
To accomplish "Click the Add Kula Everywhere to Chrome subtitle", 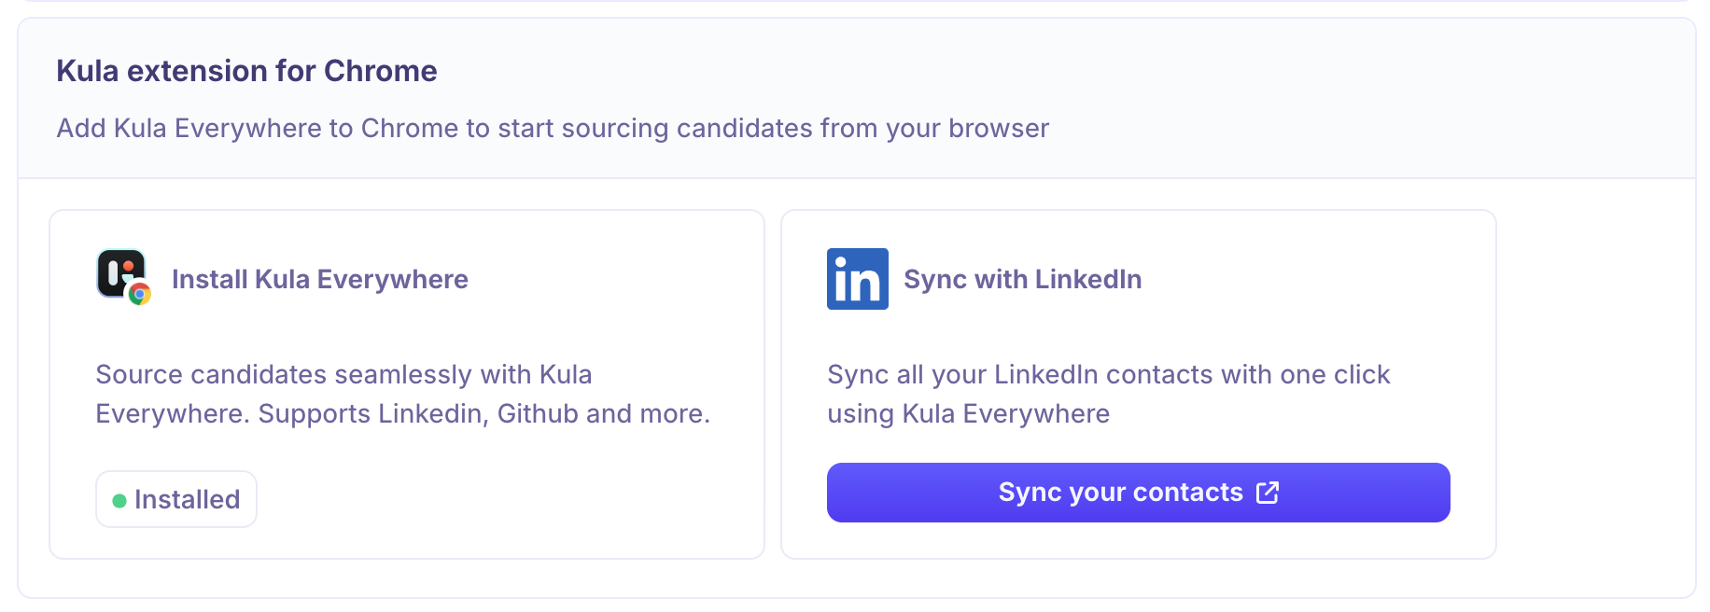I will (553, 128).
